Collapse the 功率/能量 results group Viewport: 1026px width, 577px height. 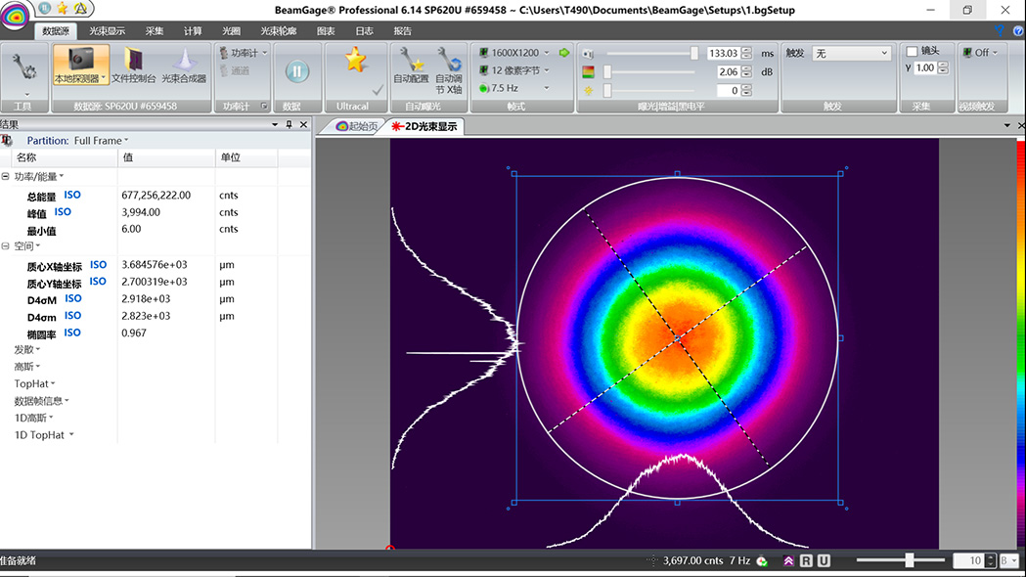coord(6,177)
